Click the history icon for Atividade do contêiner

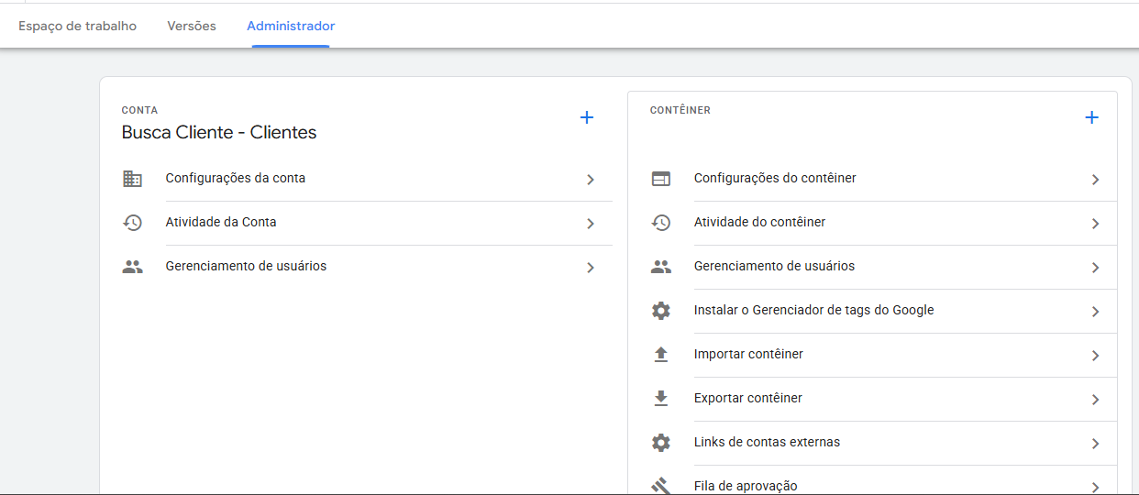[661, 223]
